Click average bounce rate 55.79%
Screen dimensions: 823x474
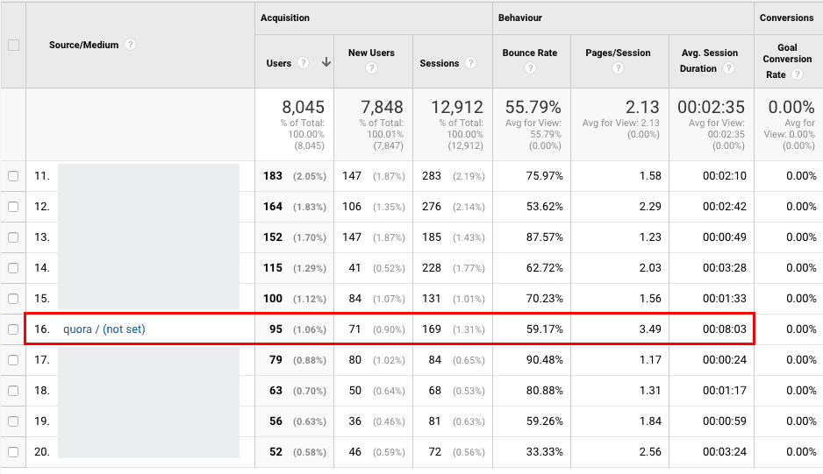point(533,107)
